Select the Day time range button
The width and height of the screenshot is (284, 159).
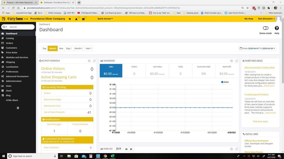point(45,48)
